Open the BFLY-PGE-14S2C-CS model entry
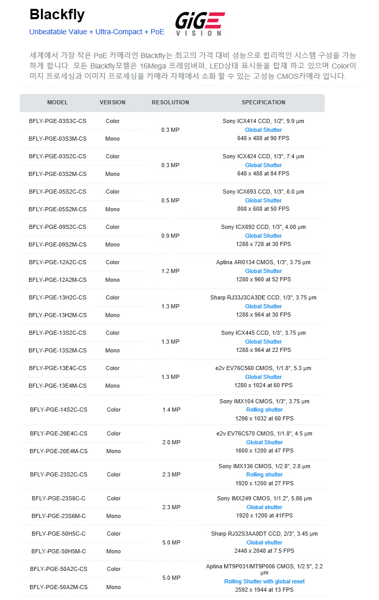The width and height of the screenshot is (379, 600). (x=59, y=410)
